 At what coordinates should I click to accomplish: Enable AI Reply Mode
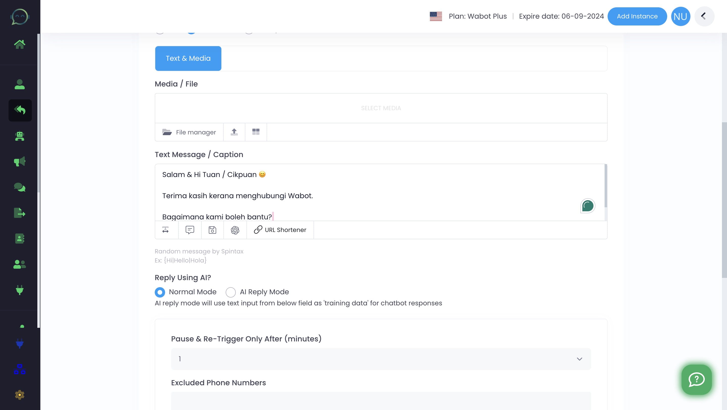point(230,292)
